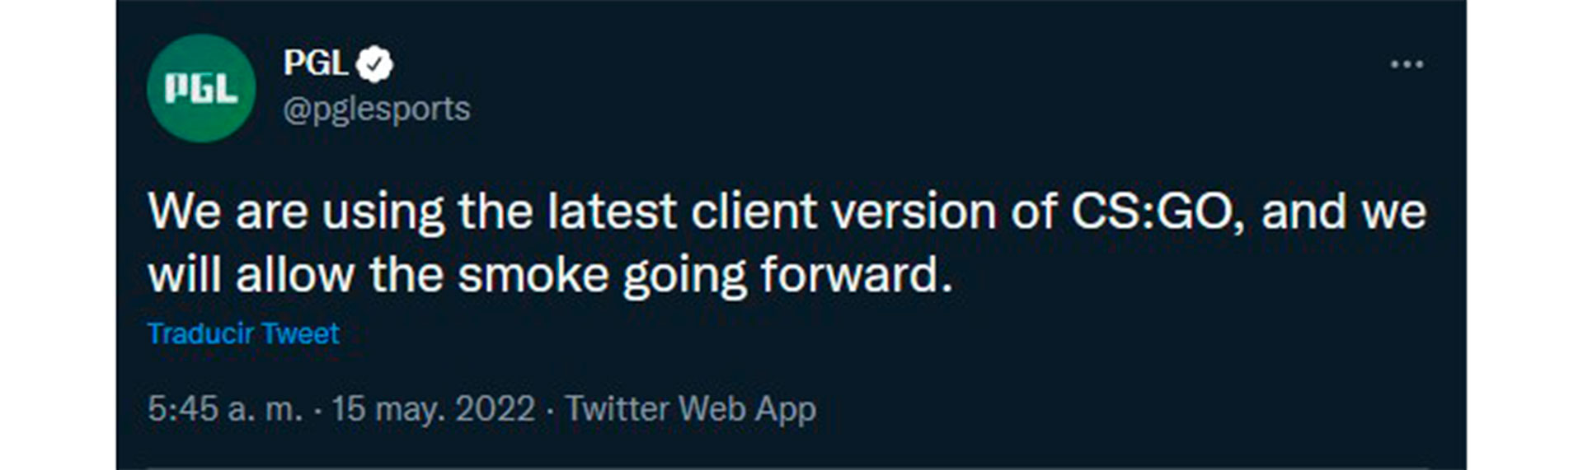This screenshot has height=470, width=1583.
Task: Translate with the Traducir Tweet link
Action: pyautogui.click(x=243, y=333)
